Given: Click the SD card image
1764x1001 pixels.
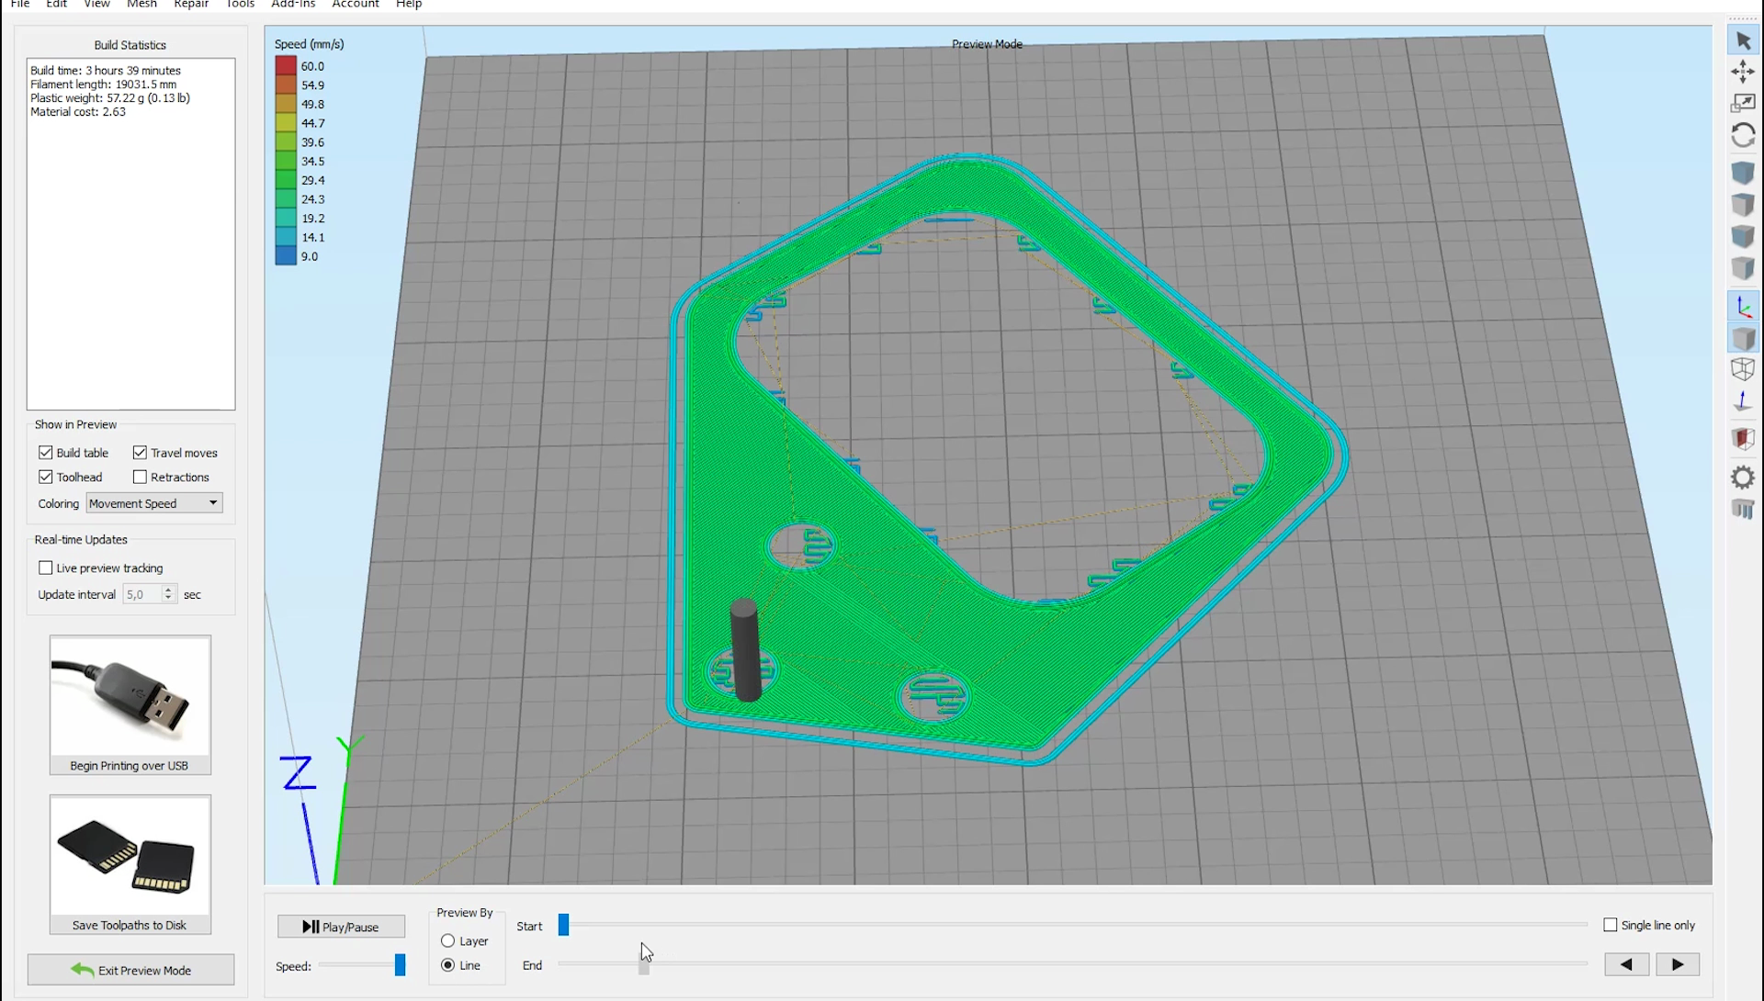Looking at the screenshot, I should coord(130,856).
